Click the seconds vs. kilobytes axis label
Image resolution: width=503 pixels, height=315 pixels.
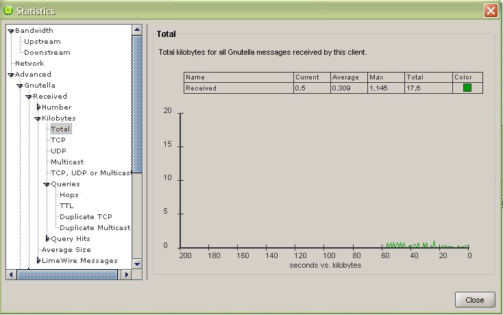326,265
